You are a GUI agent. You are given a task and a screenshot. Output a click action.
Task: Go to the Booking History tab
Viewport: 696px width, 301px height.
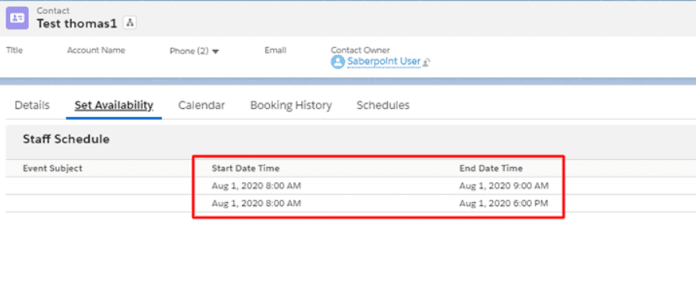(291, 105)
